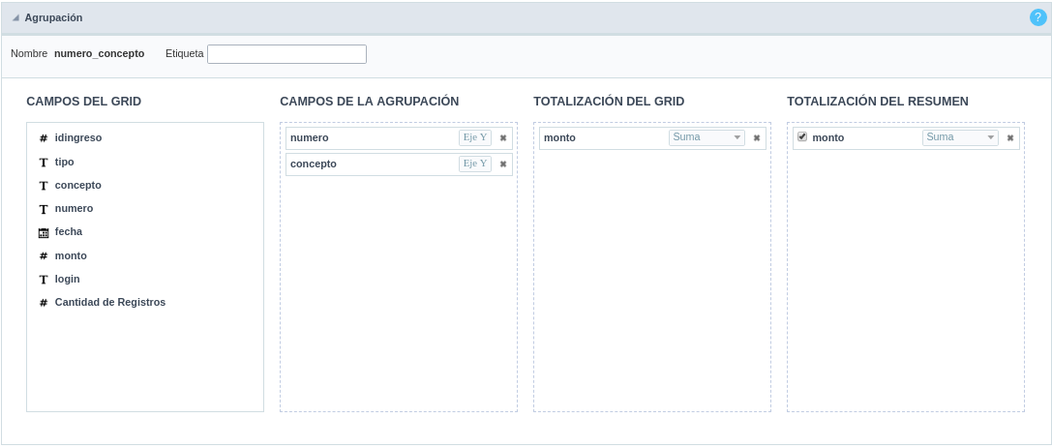Click the monto label in Totalización del Resumen
This screenshot has width=1052, height=448.
(827, 137)
